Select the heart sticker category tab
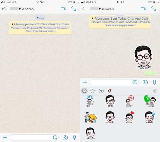 pos(101,91)
